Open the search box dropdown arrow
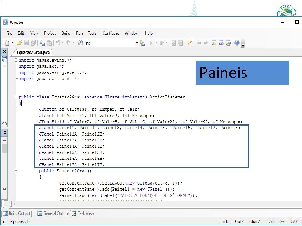This screenshot has height=226, width=302. click(137, 43)
